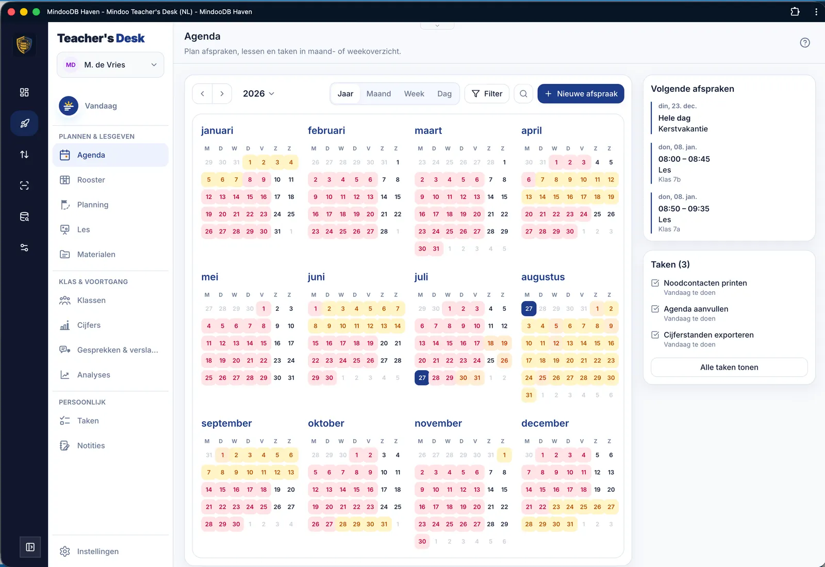The height and width of the screenshot is (567, 825).
Task: Open the help question mark icon
Action: [x=805, y=43]
